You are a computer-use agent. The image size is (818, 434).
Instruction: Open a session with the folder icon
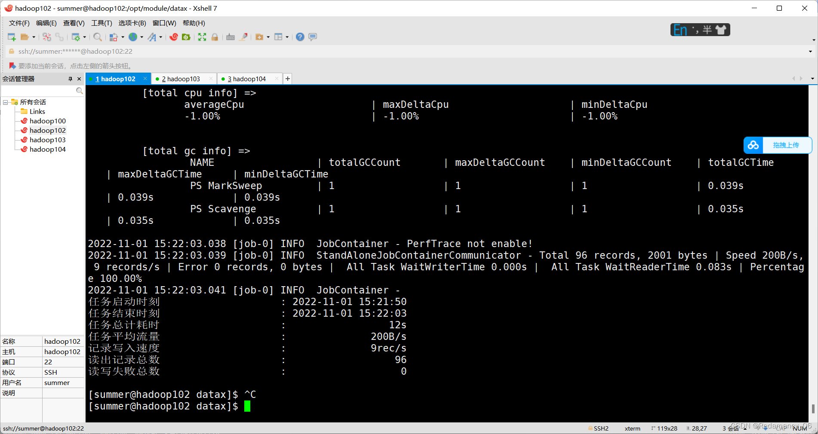(x=25, y=37)
